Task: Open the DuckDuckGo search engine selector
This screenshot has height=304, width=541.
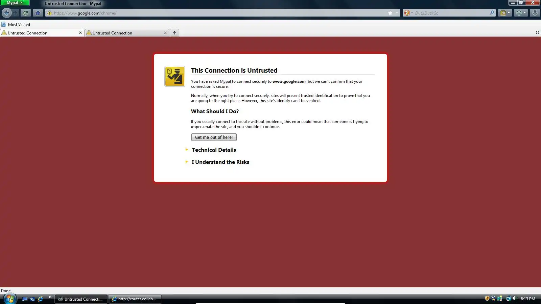Action: tap(408, 13)
